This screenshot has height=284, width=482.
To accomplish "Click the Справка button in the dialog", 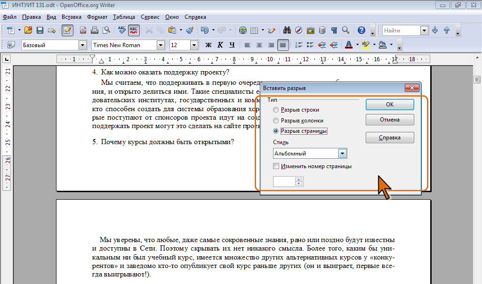I will click(x=390, y=138).
